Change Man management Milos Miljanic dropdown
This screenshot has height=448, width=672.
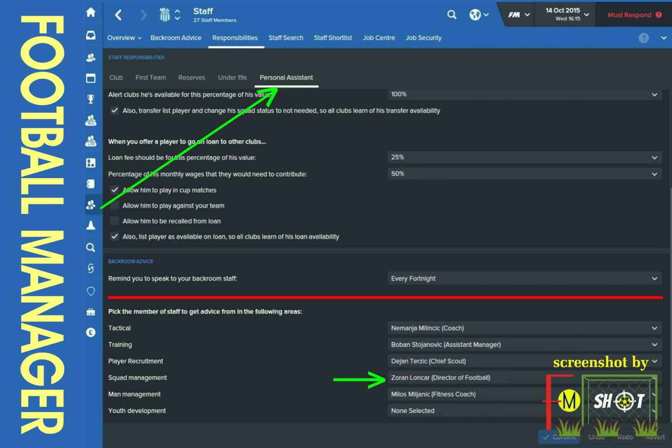click(525, 394)
